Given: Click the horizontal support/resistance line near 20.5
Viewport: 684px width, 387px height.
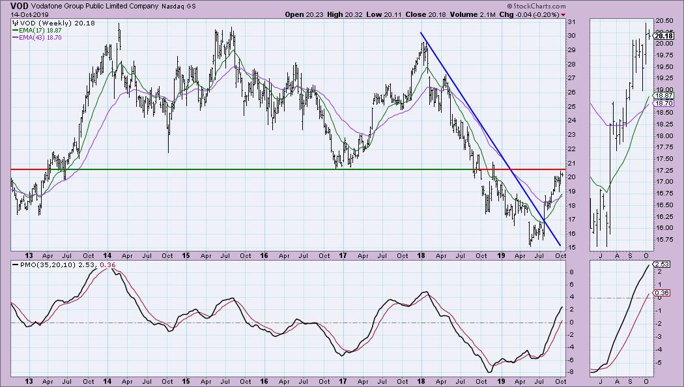Looking at the screenshot, I should tap(288, 169).
